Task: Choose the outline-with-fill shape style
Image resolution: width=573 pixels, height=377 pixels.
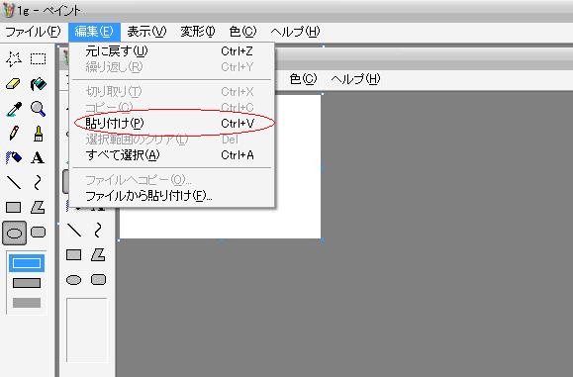Action: pyautogui.click(x=27, y=283)
